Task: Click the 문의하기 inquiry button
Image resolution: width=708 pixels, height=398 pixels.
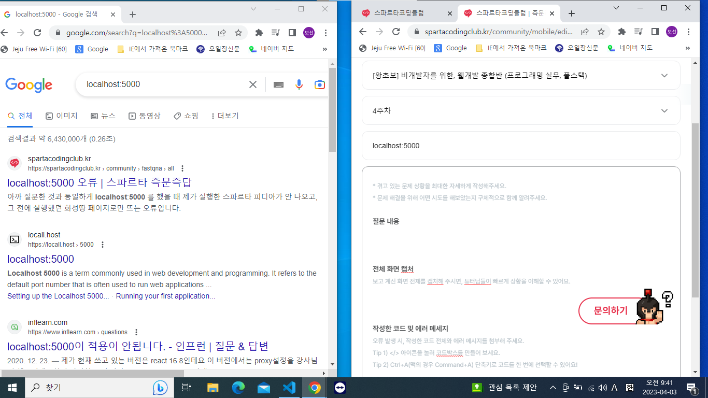Action: point(610,311)
